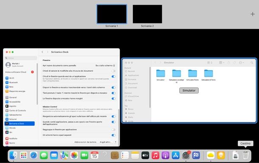Launch Safari from the Dock
The height and width of the screenshot is (163, 259).
[x=34, y=155]
